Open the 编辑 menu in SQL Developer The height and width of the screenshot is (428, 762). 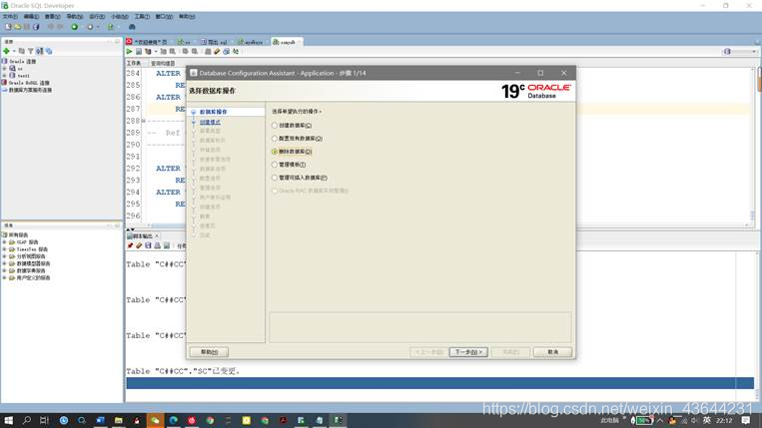click(31, 17)
